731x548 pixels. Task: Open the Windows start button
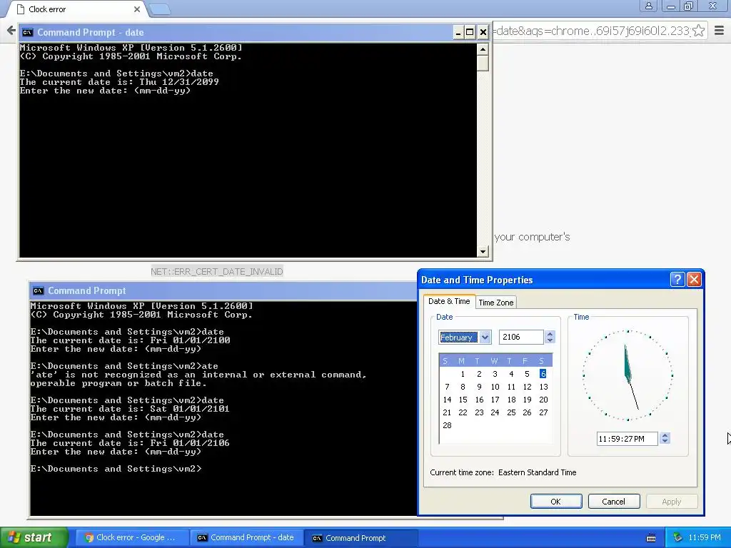34,537
